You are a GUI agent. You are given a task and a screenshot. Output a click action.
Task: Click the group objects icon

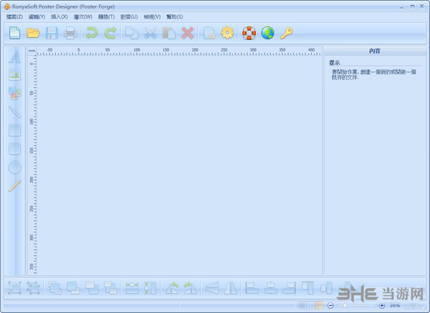pos(14,288)
